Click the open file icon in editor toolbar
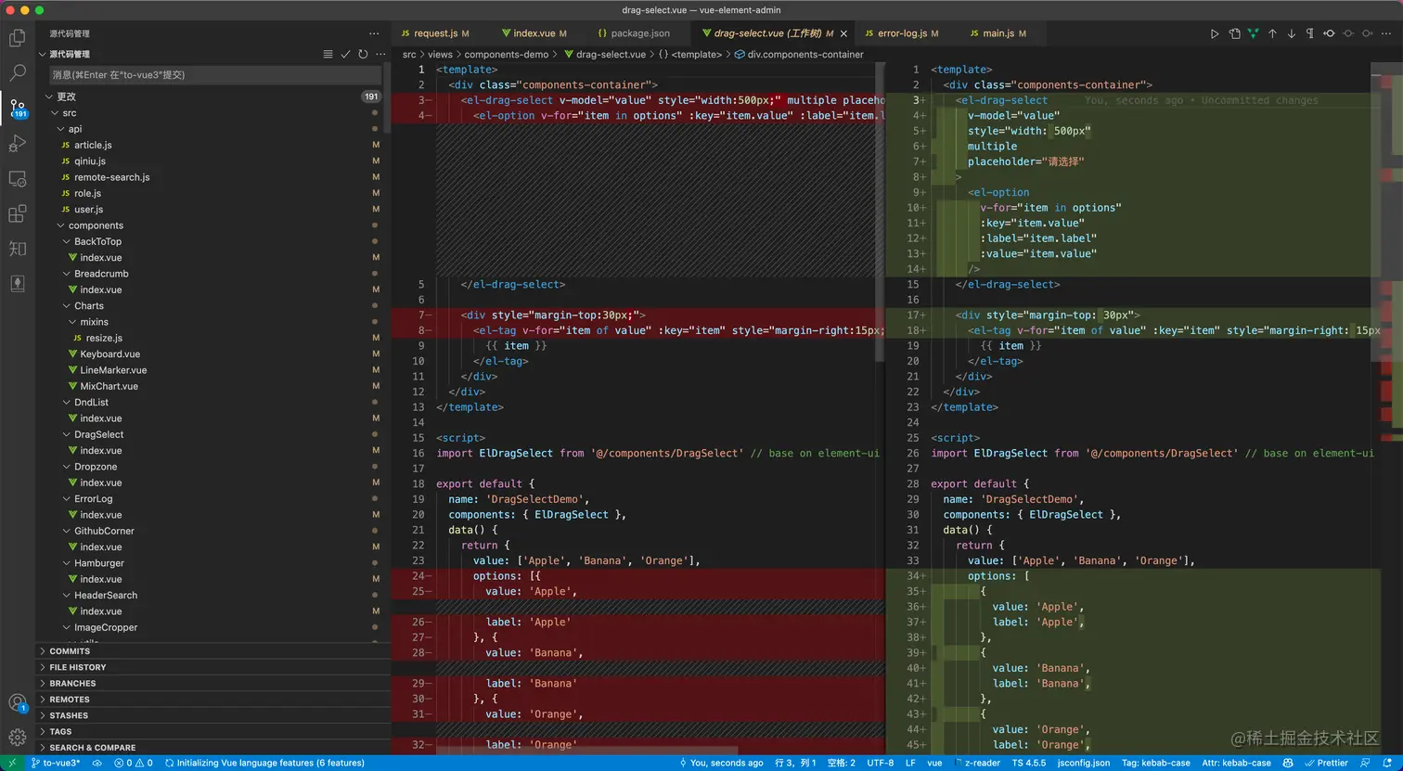 coord(1234,33)
